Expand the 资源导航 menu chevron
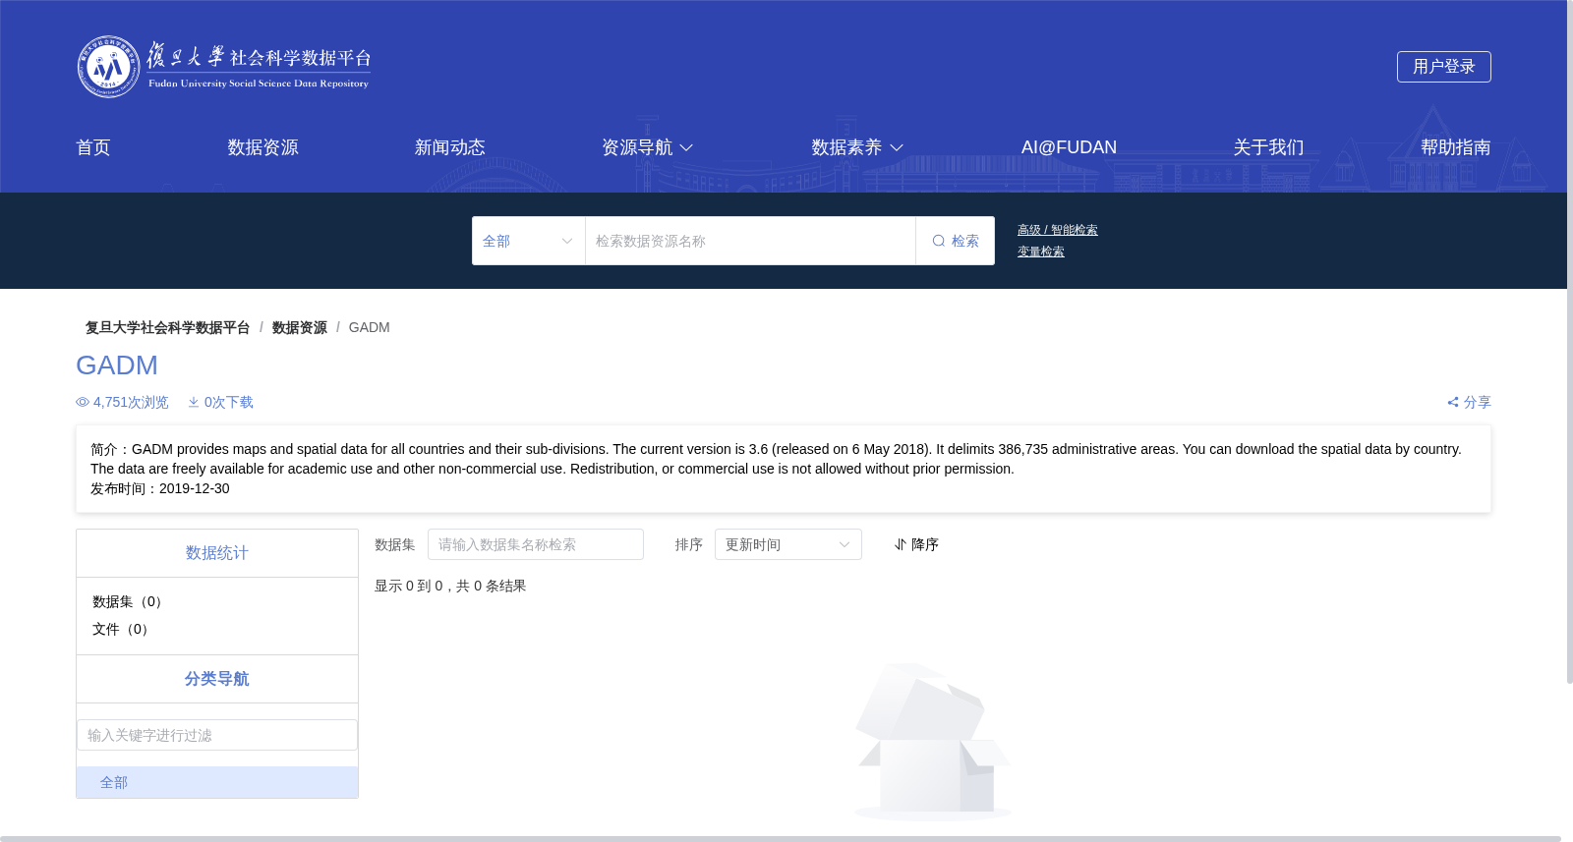Image resolution: width=1573 pixels, height=842 pixels. click(686, 147)
